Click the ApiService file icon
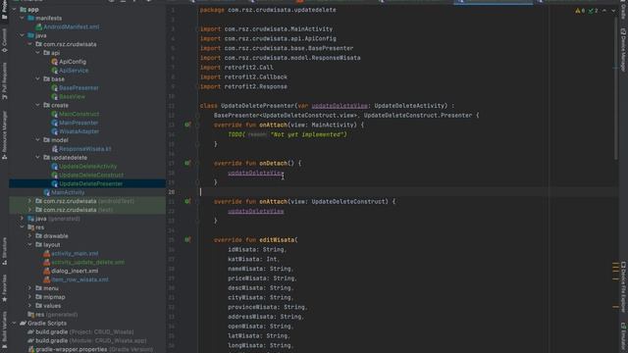Image resolution: width=628 pixels, height=353 pixels. [x=55, y=71]
